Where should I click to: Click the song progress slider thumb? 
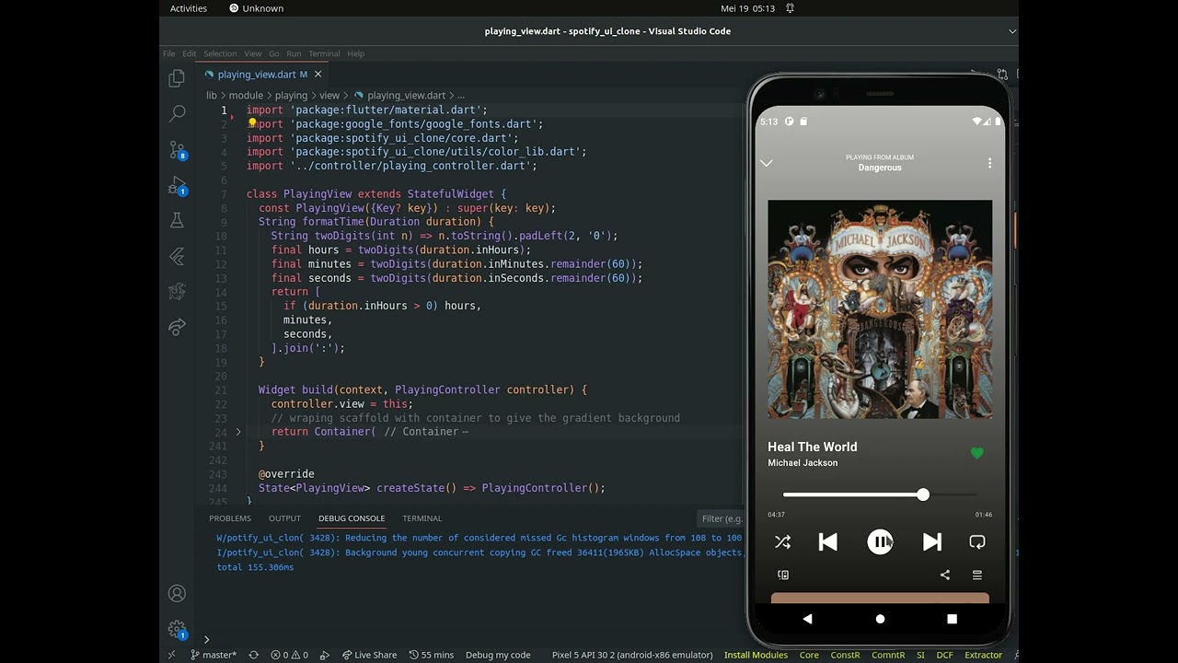923,494
